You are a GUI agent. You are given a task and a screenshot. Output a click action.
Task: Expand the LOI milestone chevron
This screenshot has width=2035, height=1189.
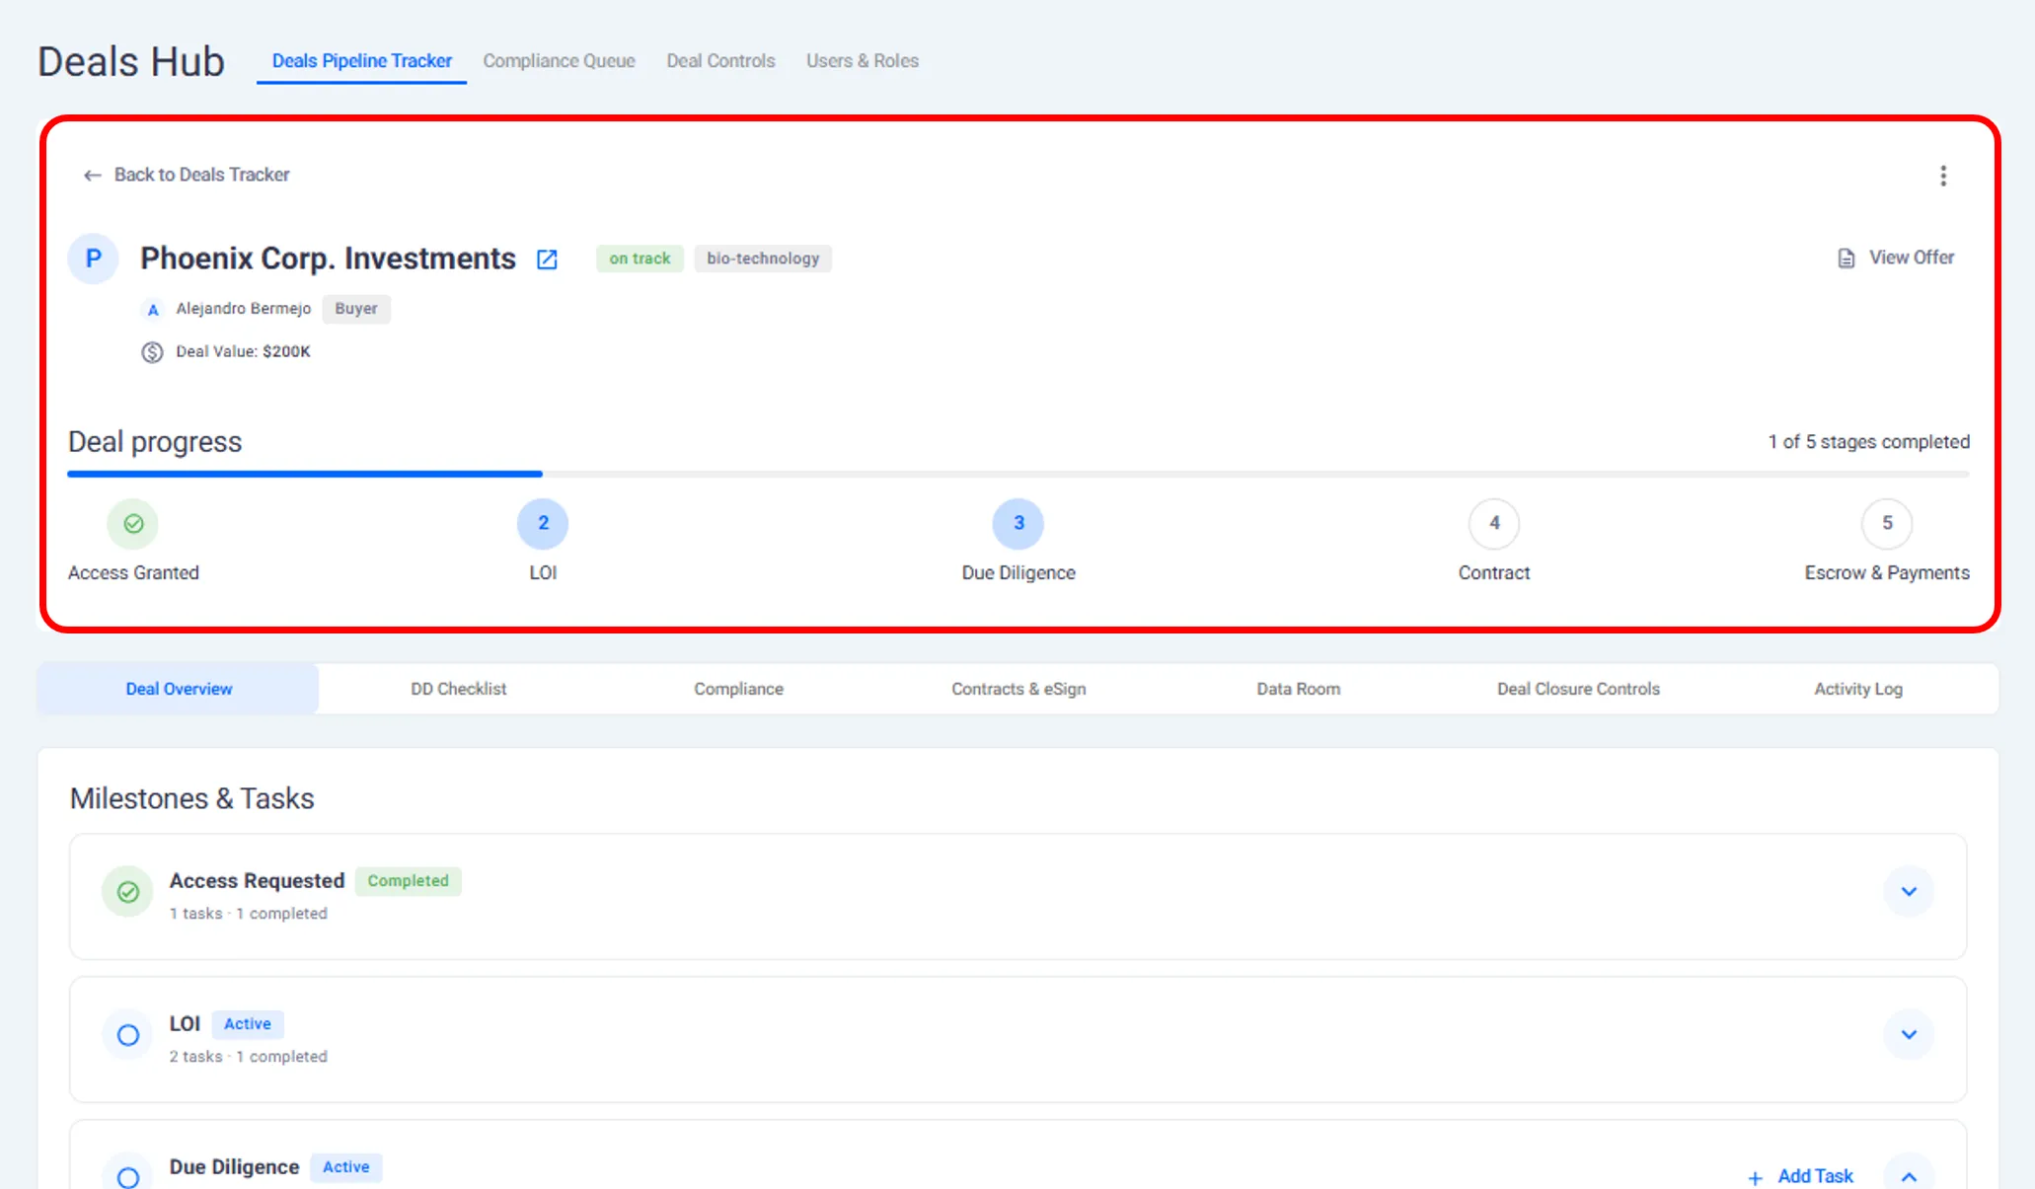[x=1909, y=1035]
